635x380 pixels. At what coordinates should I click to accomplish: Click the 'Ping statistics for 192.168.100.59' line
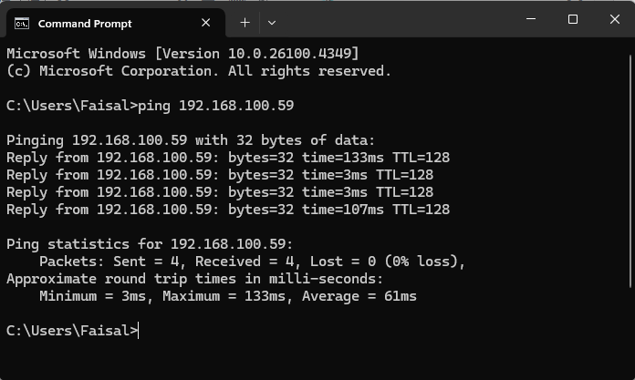coord(150,244)
